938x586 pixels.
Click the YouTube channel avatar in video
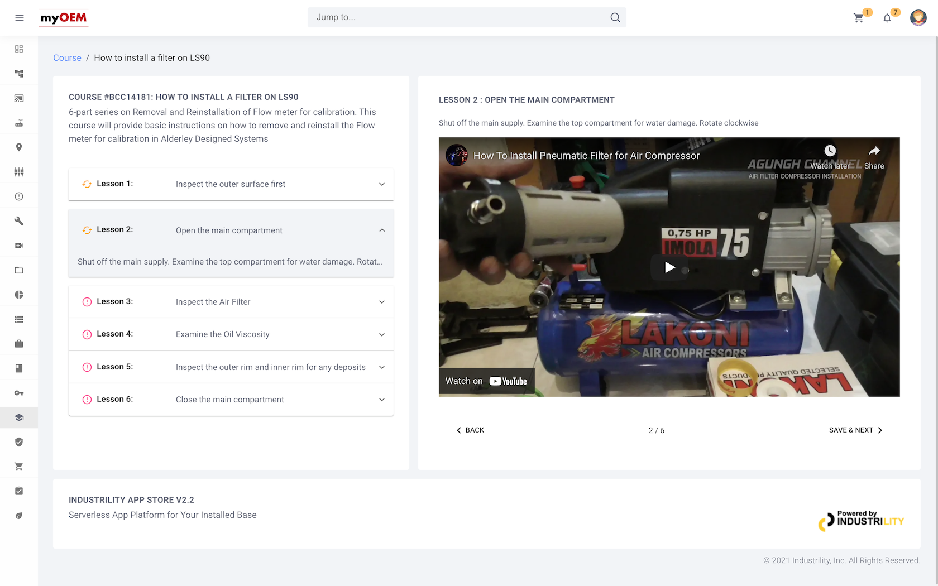click(457, 155)
